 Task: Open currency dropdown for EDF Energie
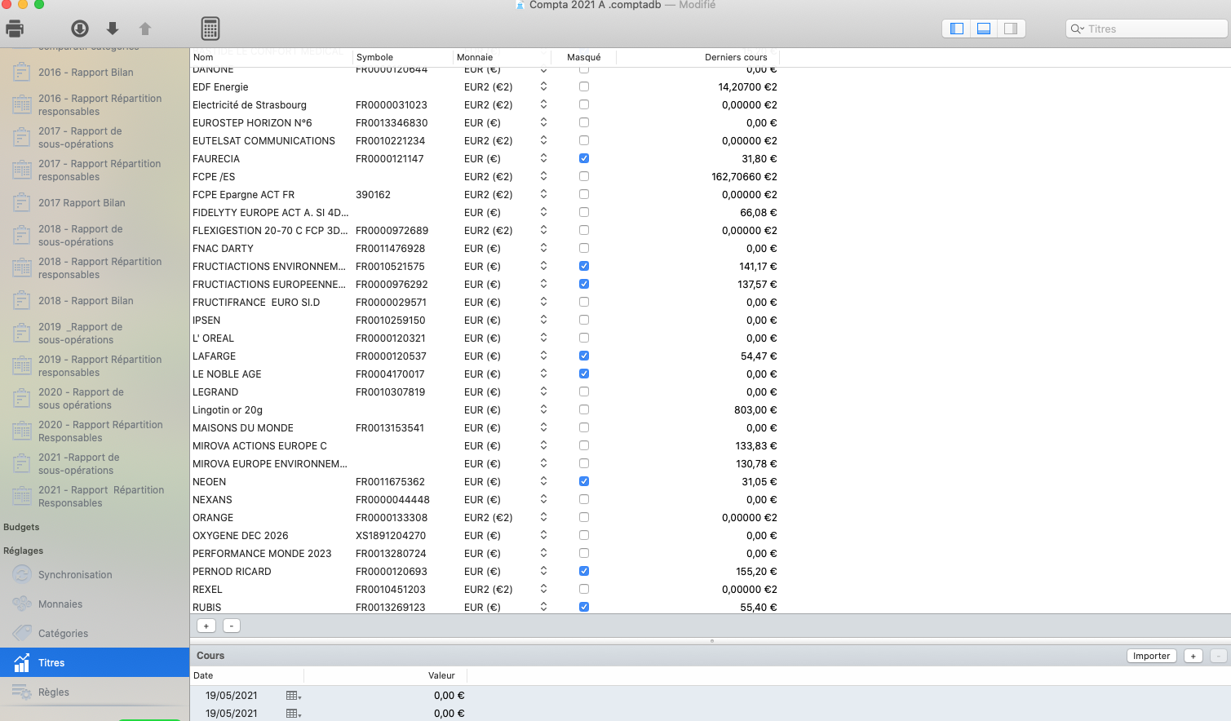click(543, 86)
